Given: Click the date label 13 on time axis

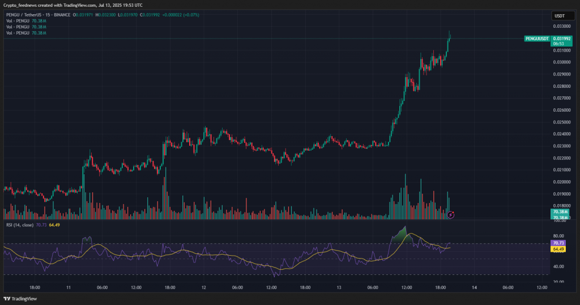Looking at the screenshot, I should [339, 287].
